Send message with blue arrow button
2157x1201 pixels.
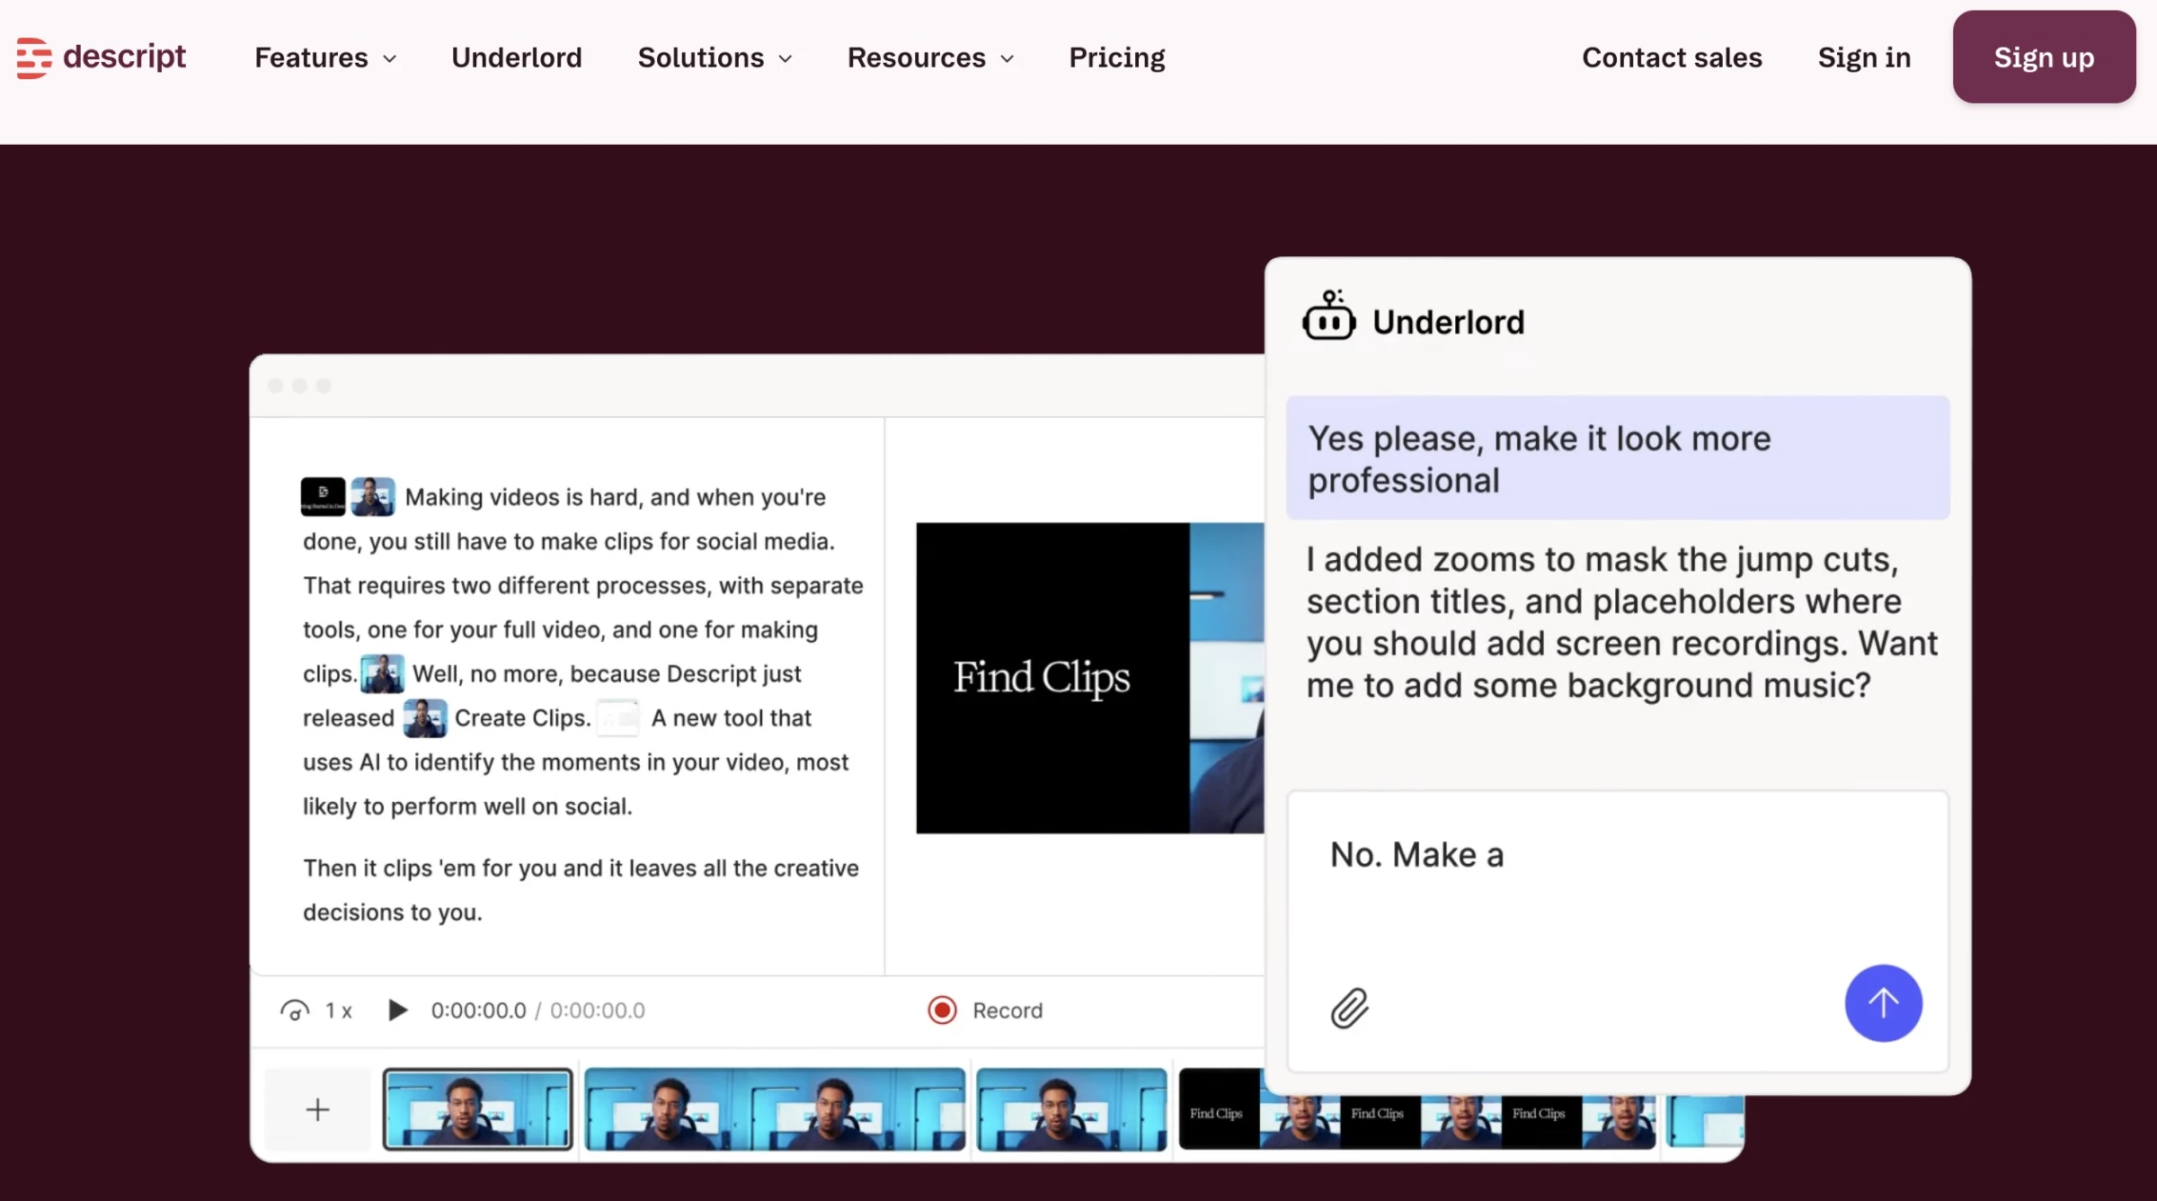1883,1003
